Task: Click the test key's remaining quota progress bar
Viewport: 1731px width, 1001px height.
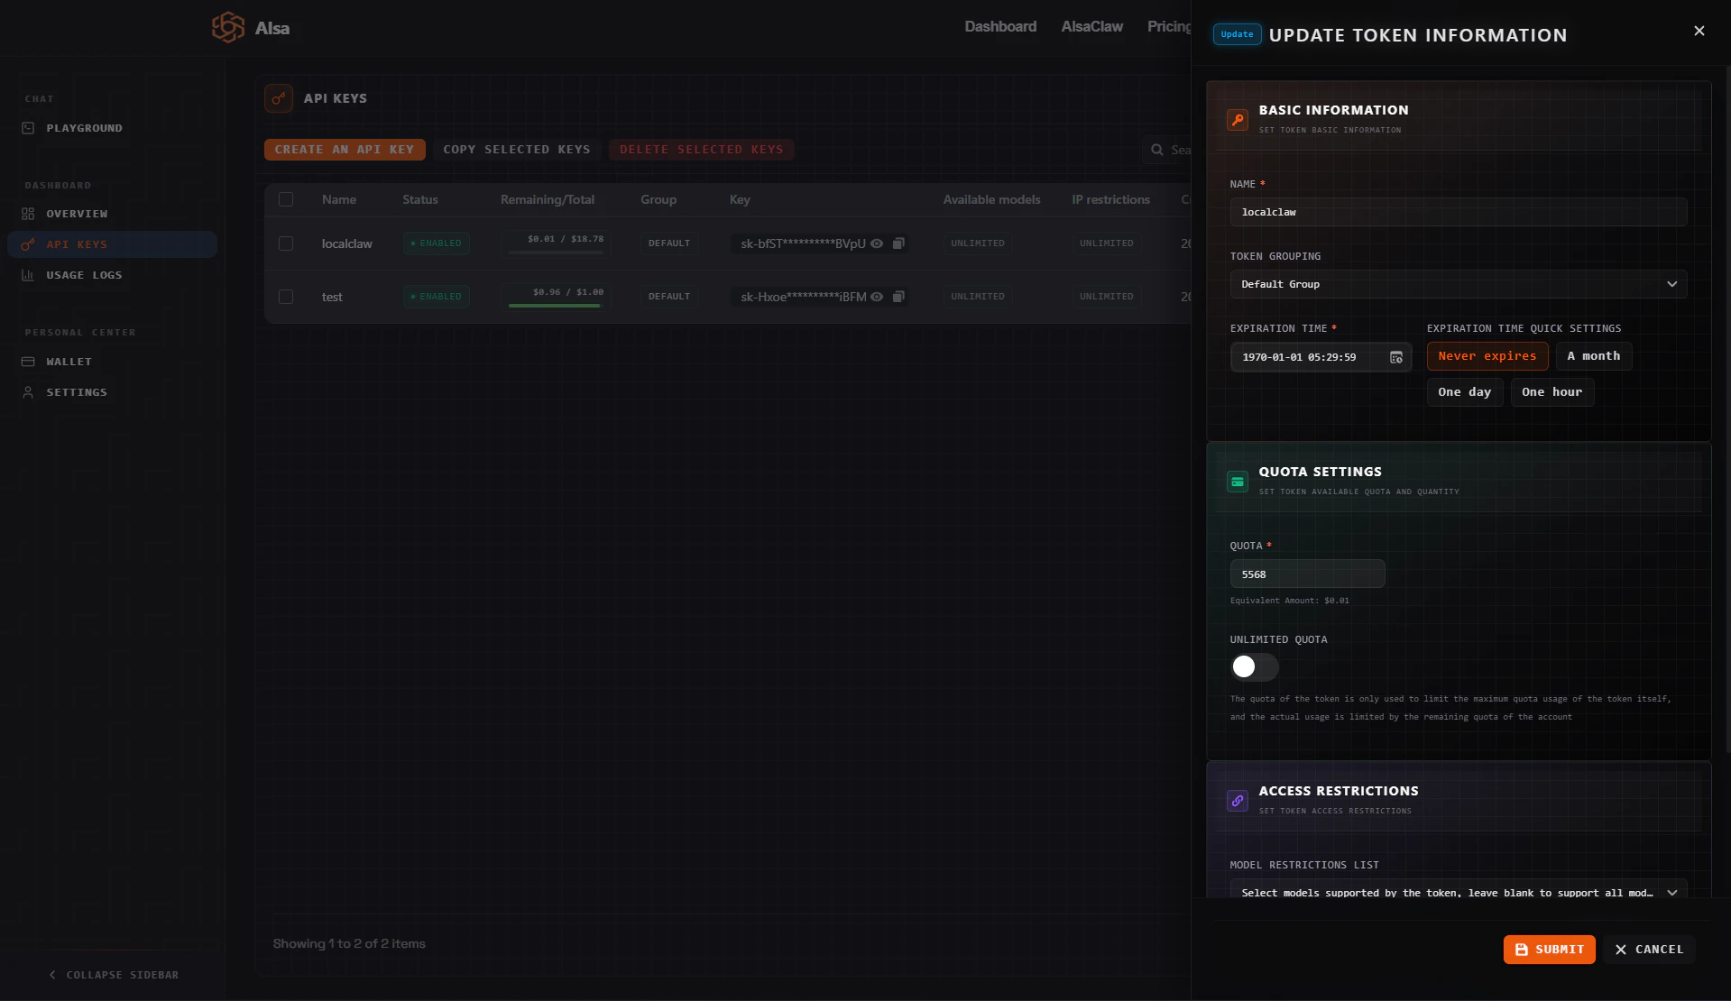Action: click(556, 305)
